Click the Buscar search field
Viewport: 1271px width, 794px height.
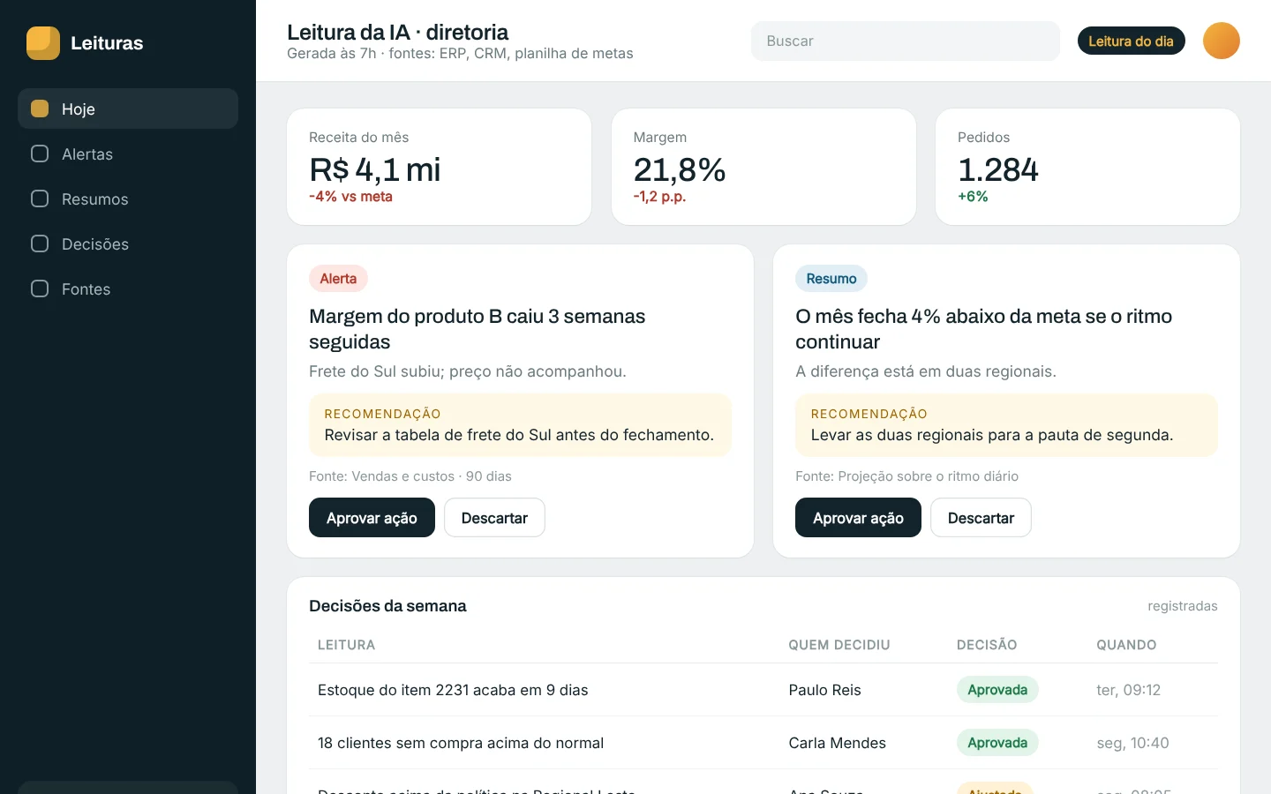pos(906,41)
